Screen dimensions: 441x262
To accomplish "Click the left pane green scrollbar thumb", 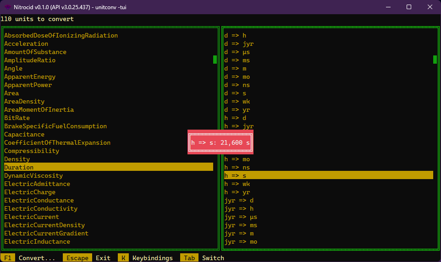I will [x=215, y=60].
